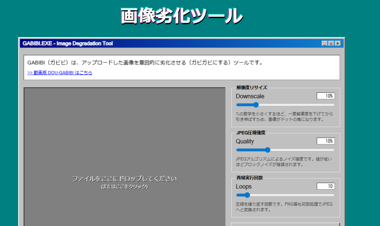Click the gray file drop zone
This screenshot has width=380, height=226.
click(124, 156)
